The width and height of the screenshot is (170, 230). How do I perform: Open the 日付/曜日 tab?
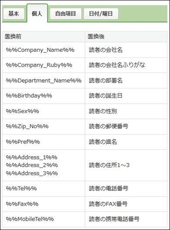(101, 13)
